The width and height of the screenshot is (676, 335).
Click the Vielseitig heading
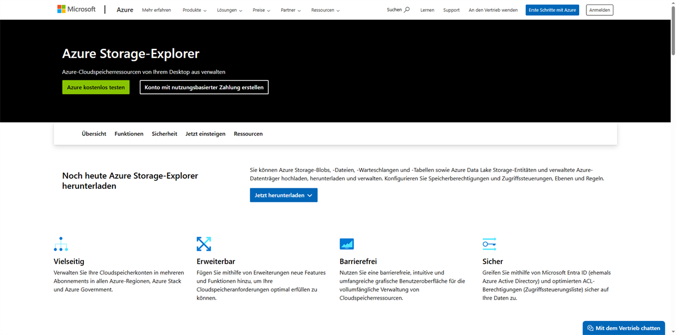(69, 261)
